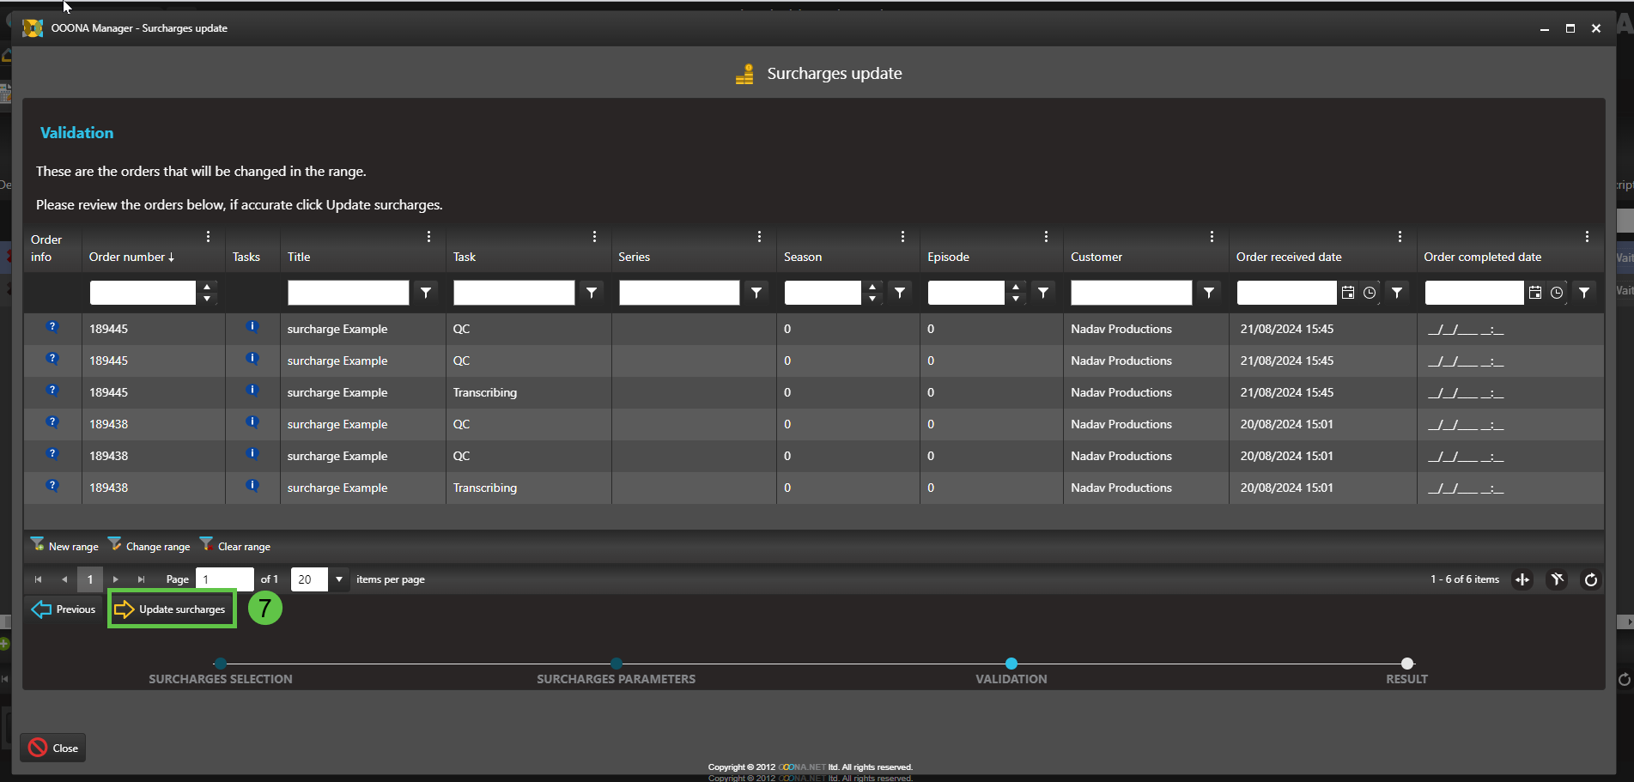Click the order info icon for first 189445 row
The image size is (1634, 782).
tap(52, 327)
